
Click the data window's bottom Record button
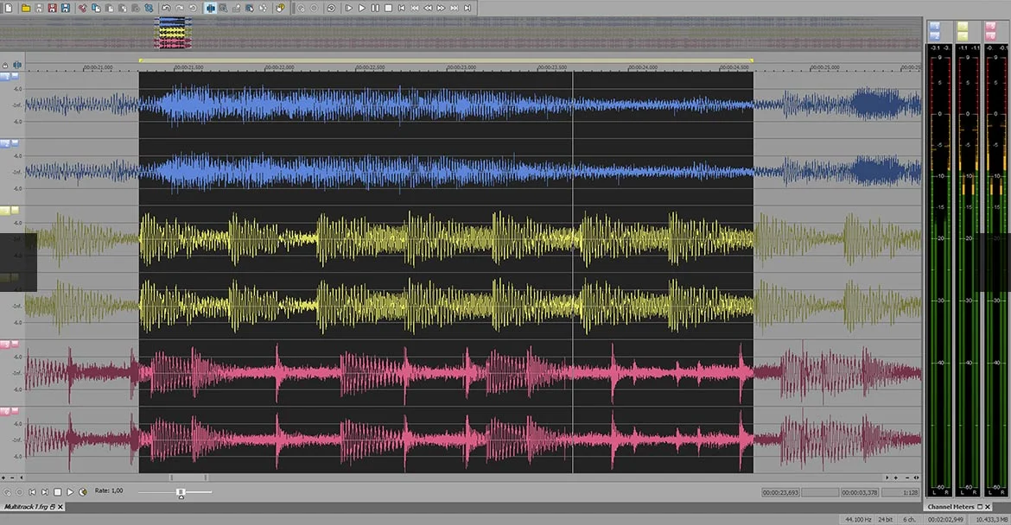[x=19, y=491]
